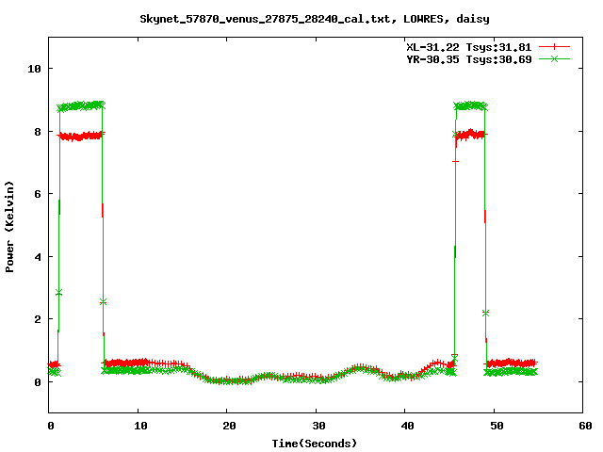Click the Time(Seconds) x-axis label
This screenshot has height=452, width=603.
315,444
